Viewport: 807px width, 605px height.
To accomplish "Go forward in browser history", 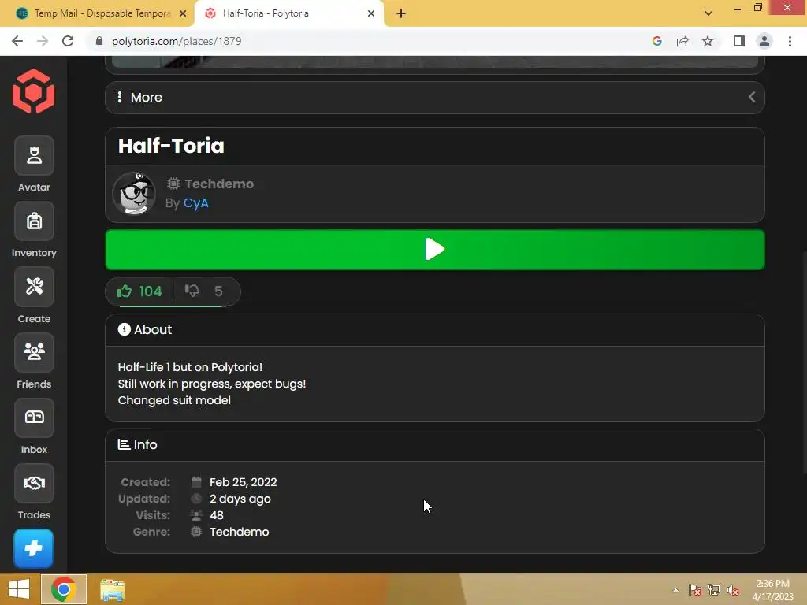I will point(43,41).
